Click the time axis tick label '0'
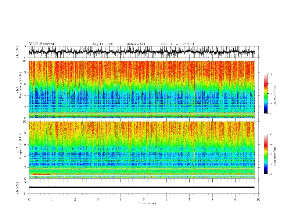 pos(29,199)
